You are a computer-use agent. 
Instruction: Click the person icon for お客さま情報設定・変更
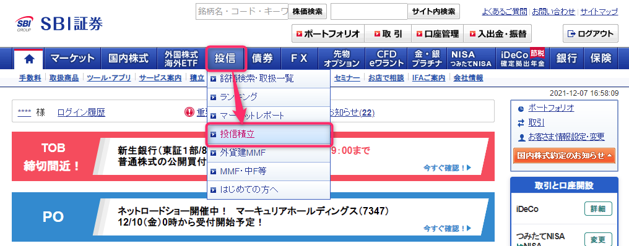pos(521,137)
